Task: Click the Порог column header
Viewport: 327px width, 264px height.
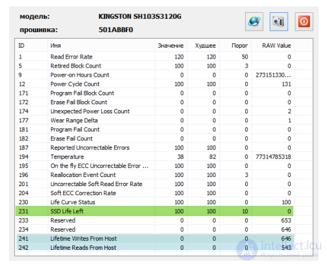Action: tap(235, 46)
